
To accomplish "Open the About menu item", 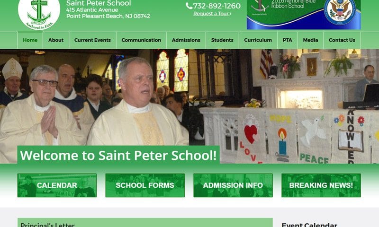I will 56,40.
